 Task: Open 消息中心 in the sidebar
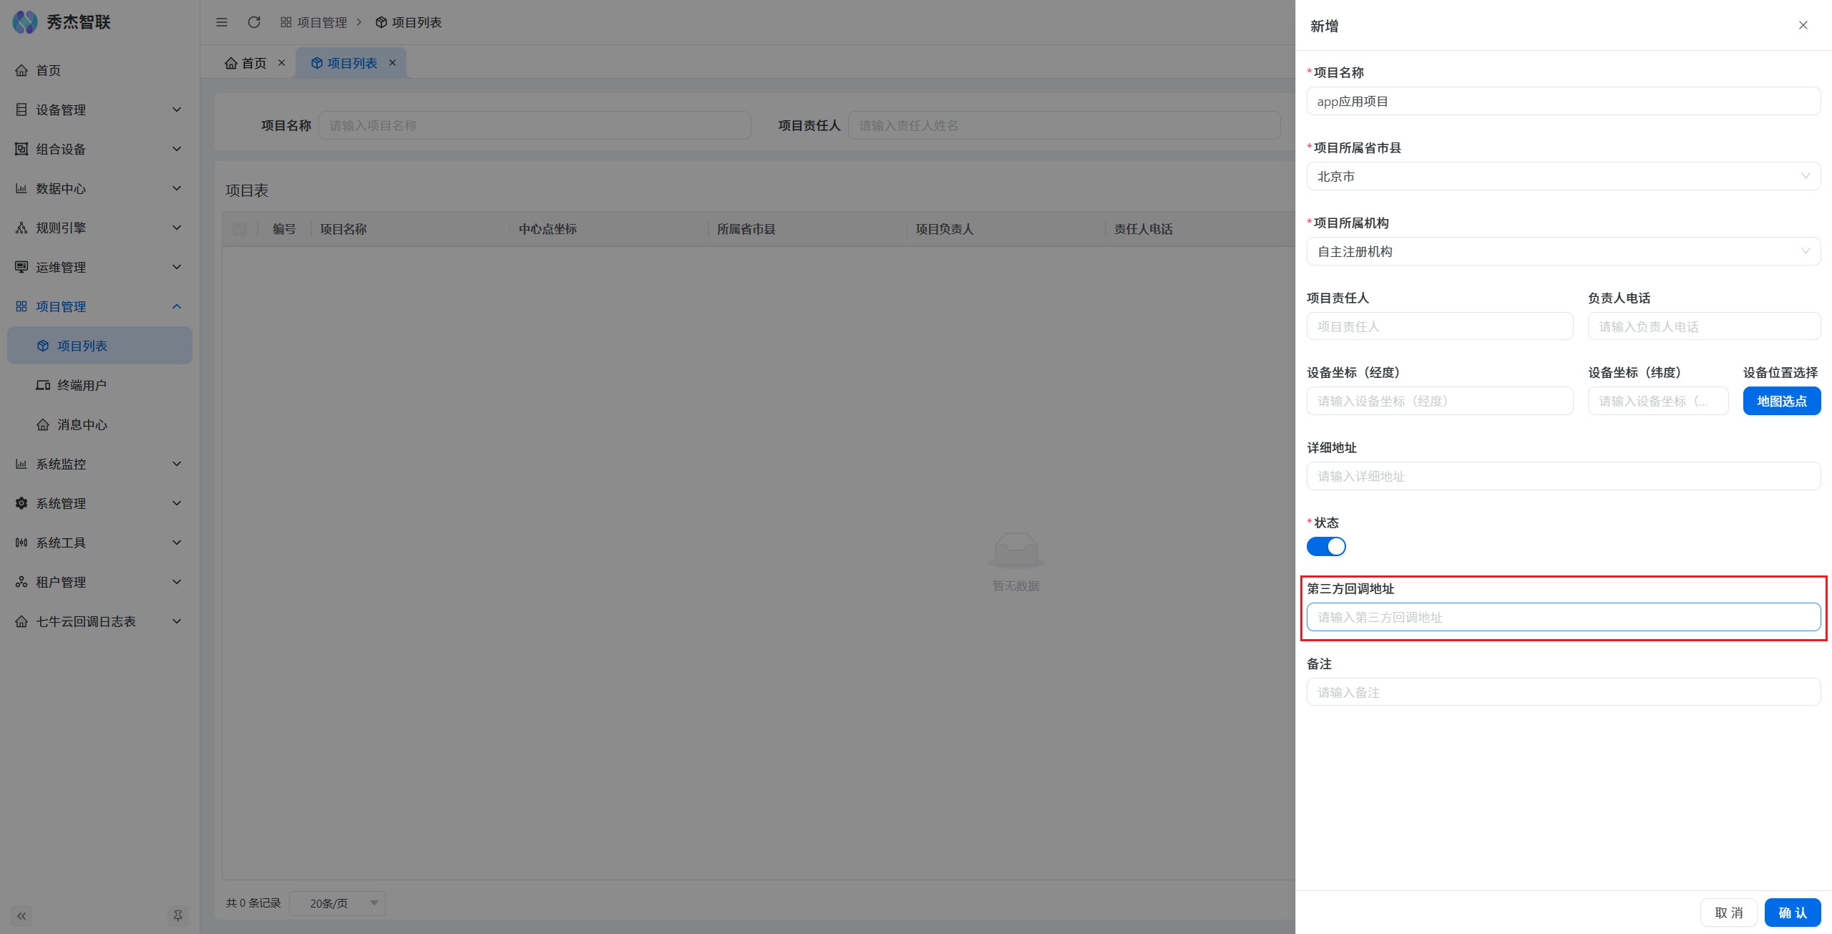82,424
